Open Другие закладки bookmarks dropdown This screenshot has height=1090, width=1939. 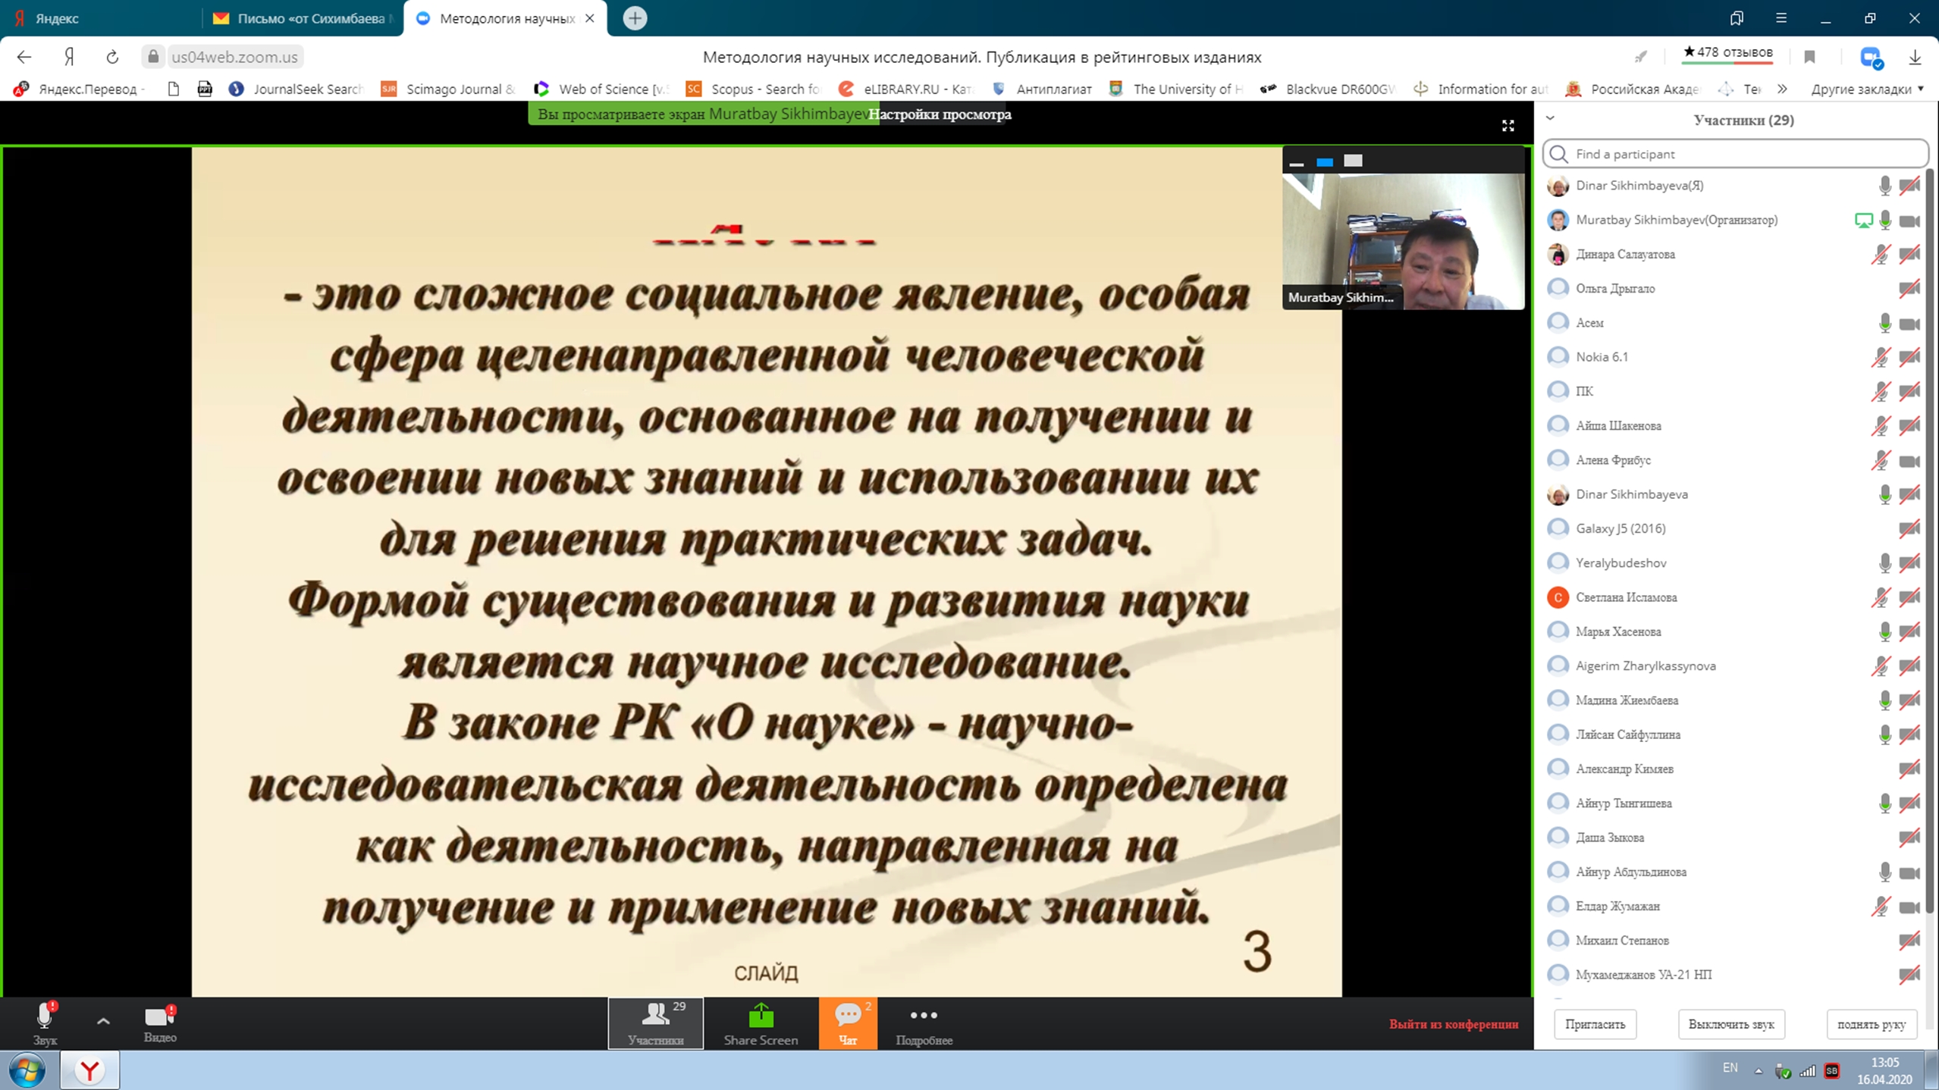click(1866, 89)
